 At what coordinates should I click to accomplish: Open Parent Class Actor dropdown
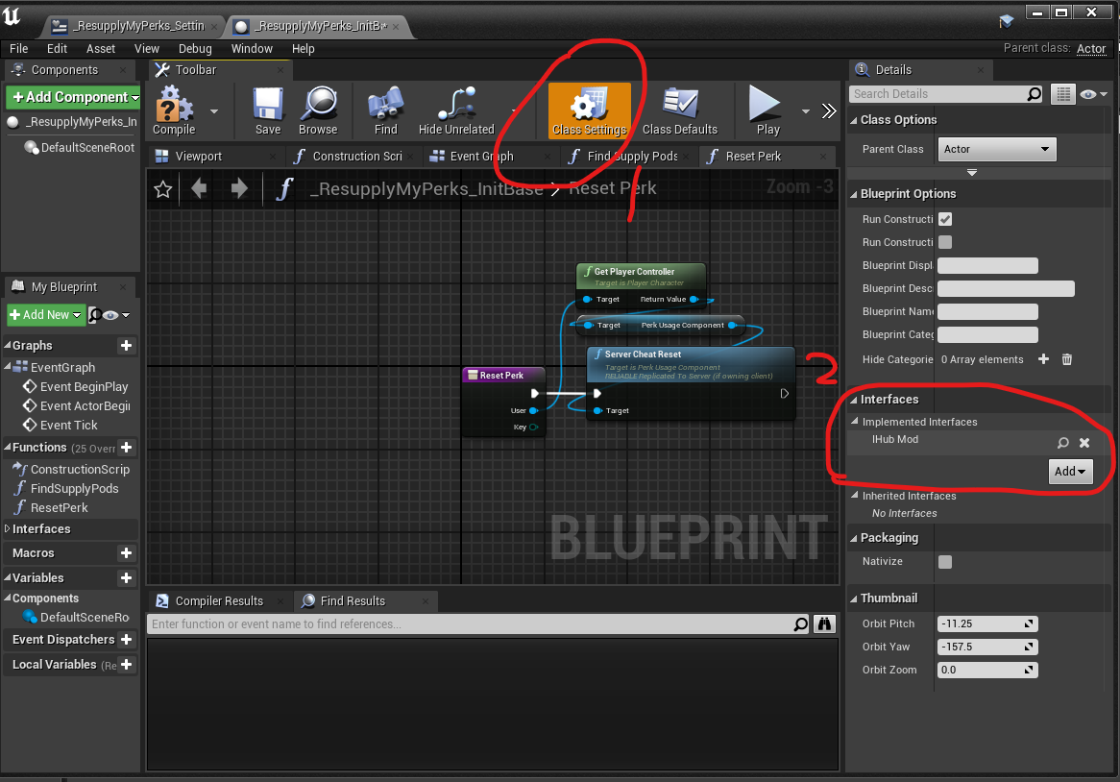pyautogui.click(x=996, y=149)
